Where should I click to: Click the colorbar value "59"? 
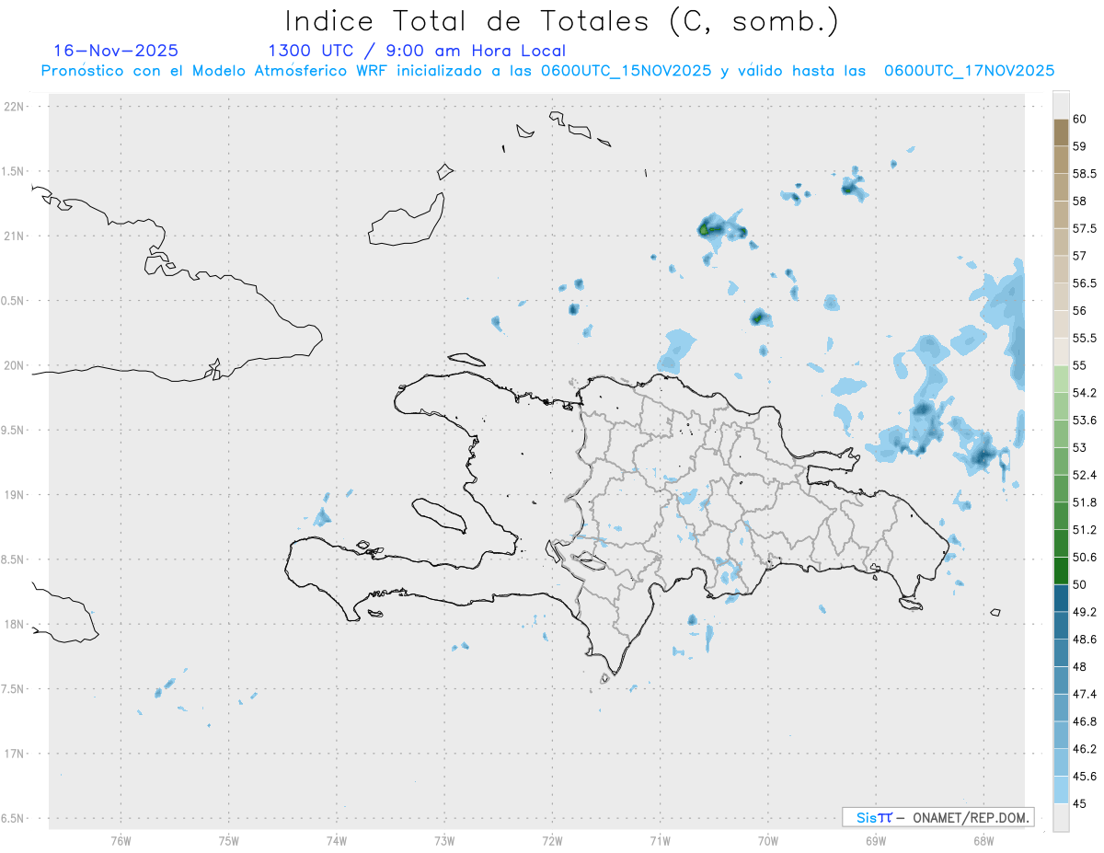tap(1080, 146)
